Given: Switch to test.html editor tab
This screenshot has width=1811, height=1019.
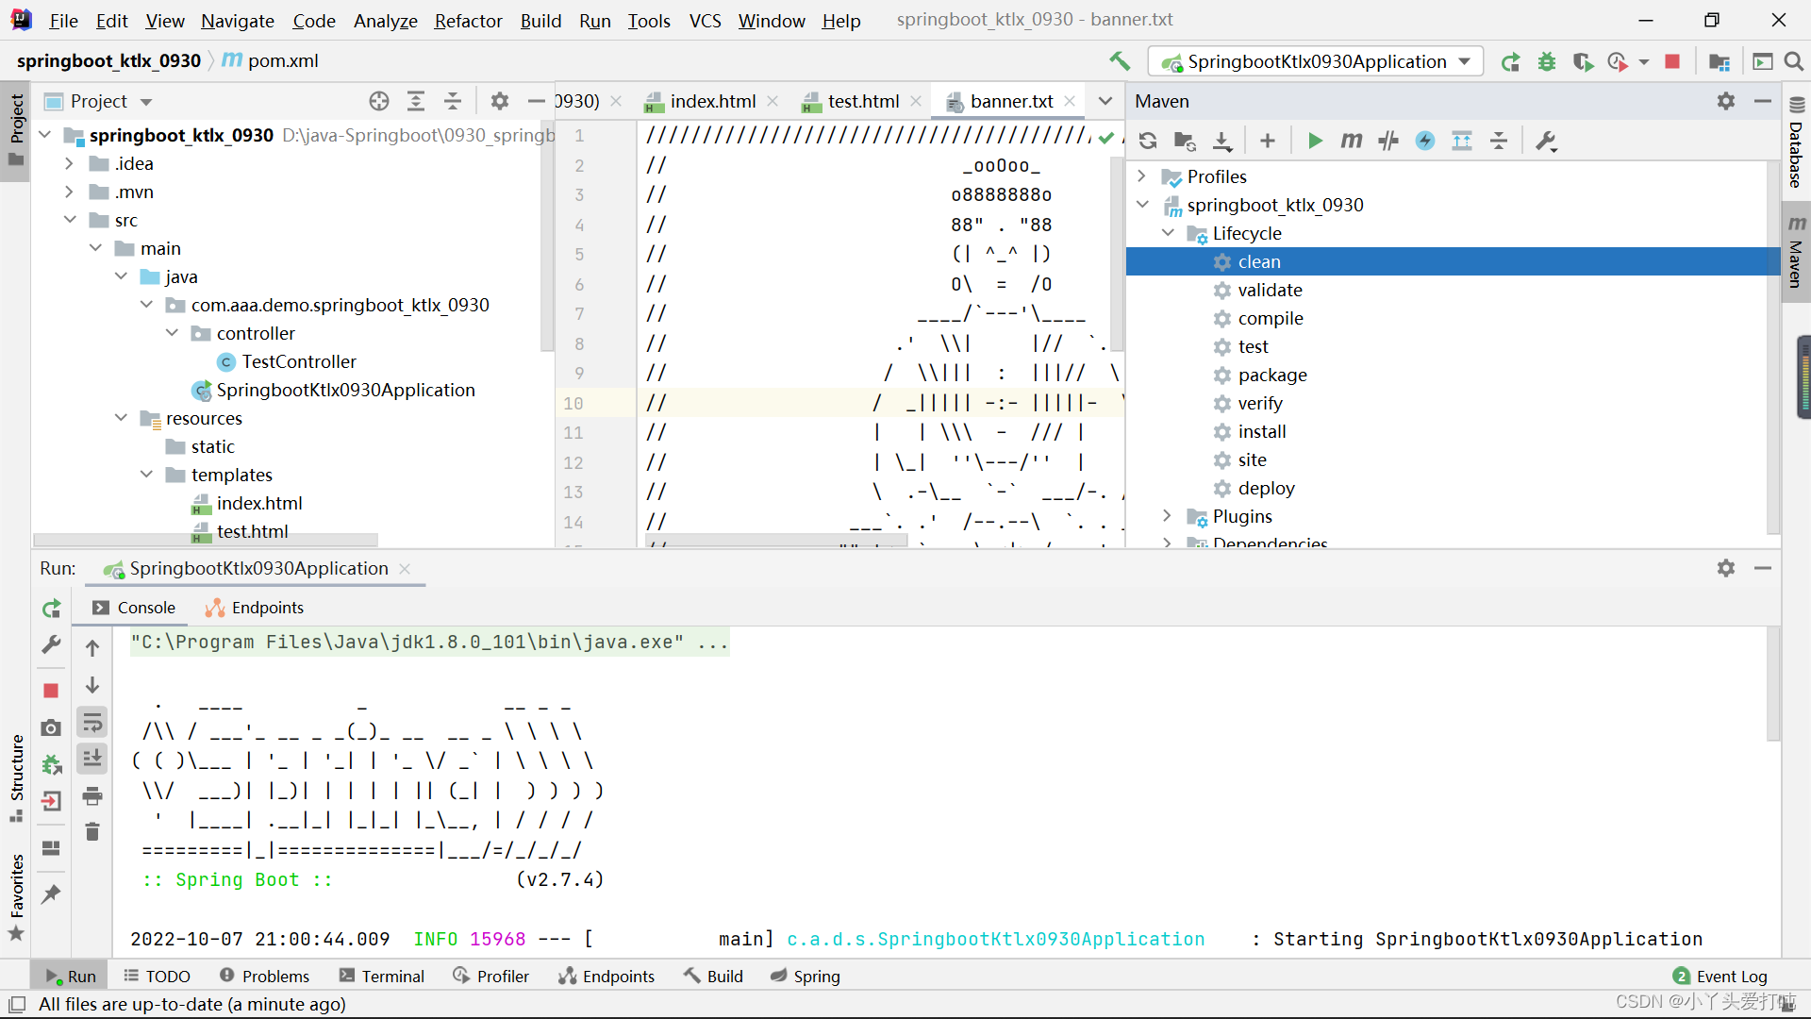Looking at the screenshot, I should (863, 101).
